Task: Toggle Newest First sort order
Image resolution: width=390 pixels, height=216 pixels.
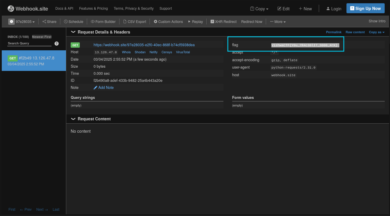Action: coord(42,37)
